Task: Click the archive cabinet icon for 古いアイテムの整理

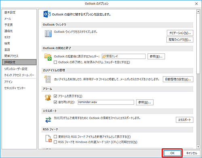Action: (x=48, y=79)
